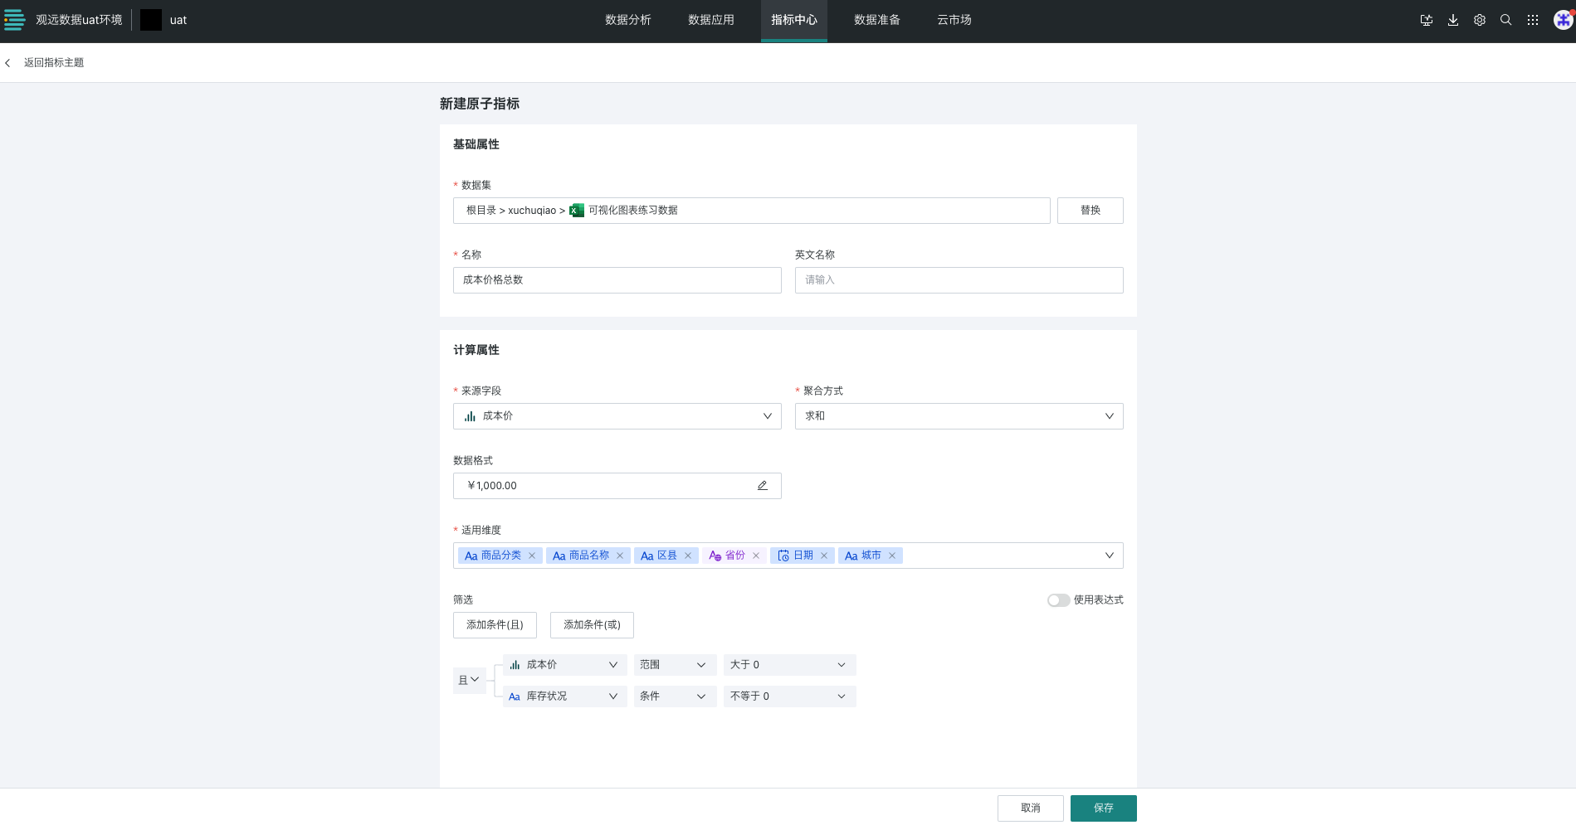
Task: Switch to the 数据分析 tab
Action: click(628, 20)
